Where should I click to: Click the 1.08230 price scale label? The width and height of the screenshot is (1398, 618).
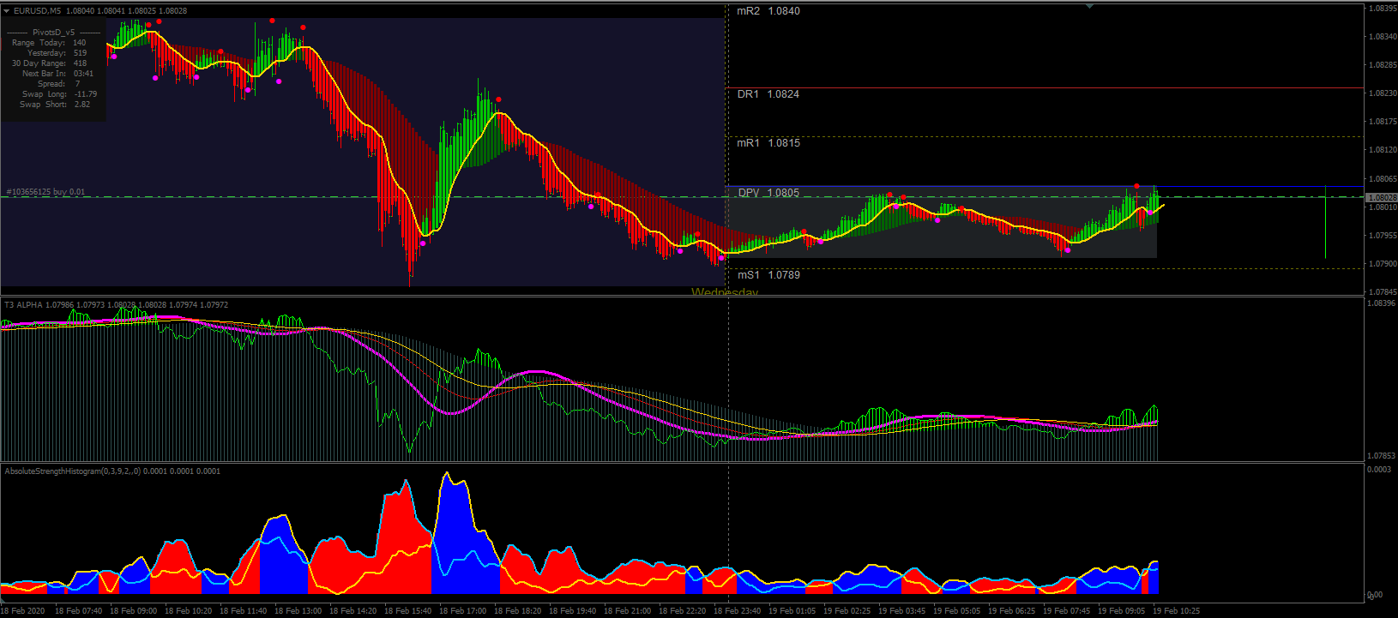pyautogui.click(x=1383, y=93)
